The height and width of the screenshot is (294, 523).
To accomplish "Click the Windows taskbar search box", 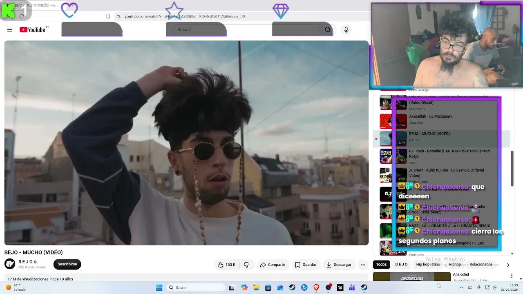I will 196,287.
